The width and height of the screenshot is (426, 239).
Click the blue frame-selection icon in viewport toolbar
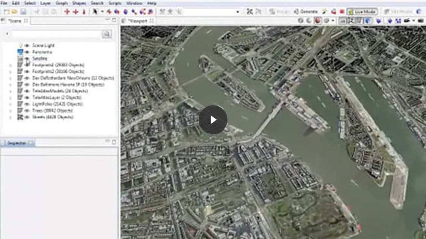tap(398, 20)
